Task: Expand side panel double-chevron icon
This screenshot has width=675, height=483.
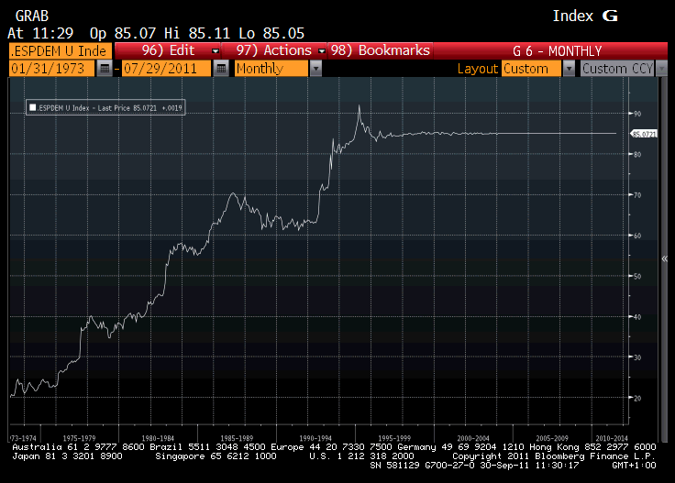Action: 665,258
